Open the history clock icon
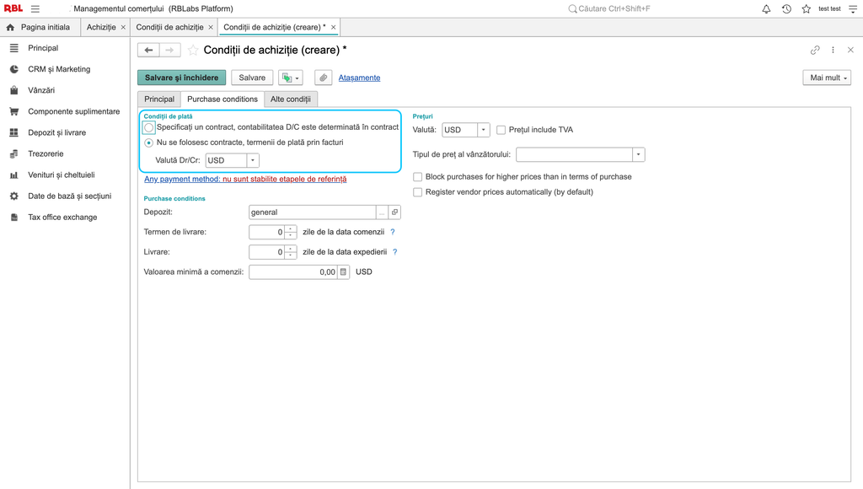This screenshot has width=863, height=489. point(786,8)
